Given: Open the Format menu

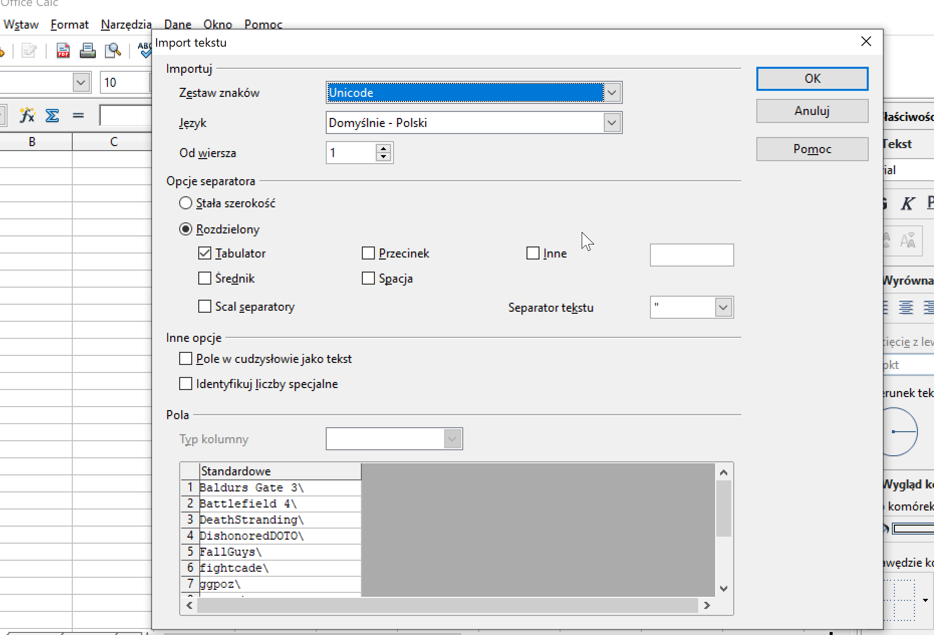Looking at the screenshot, I should click(x=69, y=25).
